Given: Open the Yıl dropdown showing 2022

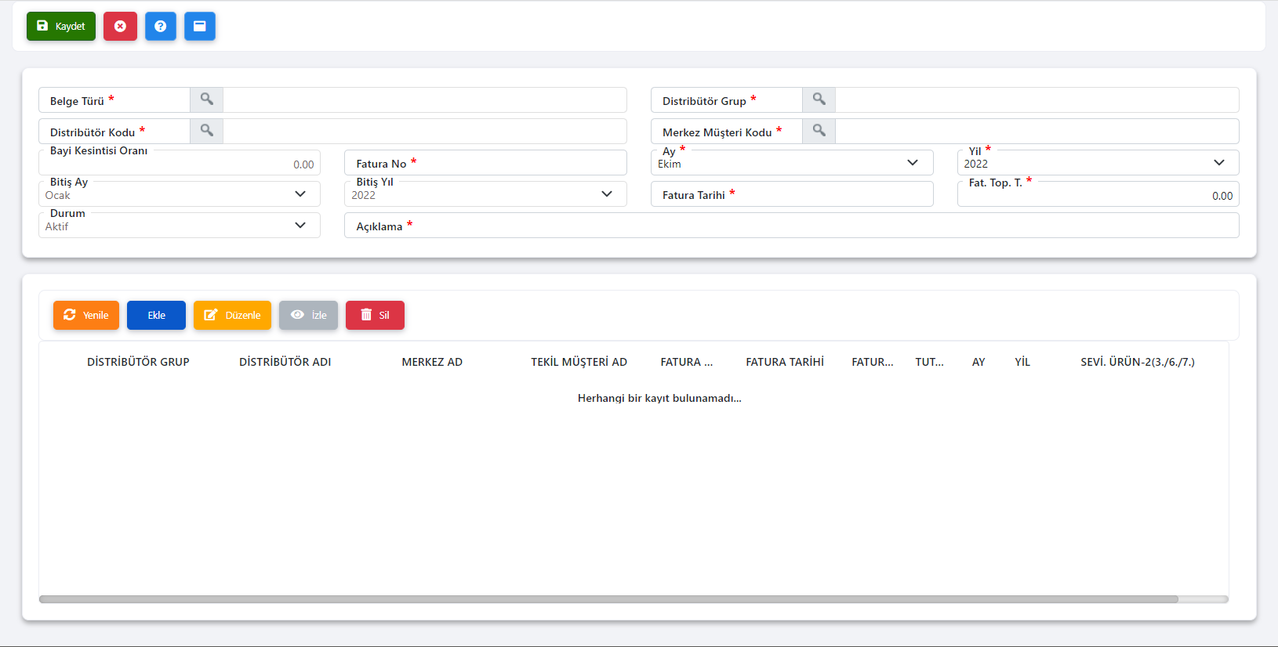Looking at the screenshot, I should point(1097,163).
